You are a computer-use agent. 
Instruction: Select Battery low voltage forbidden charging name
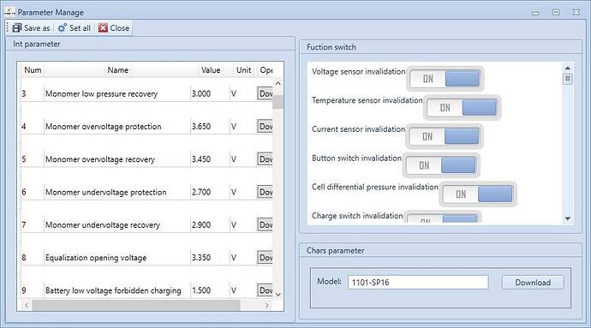point(113,290)
